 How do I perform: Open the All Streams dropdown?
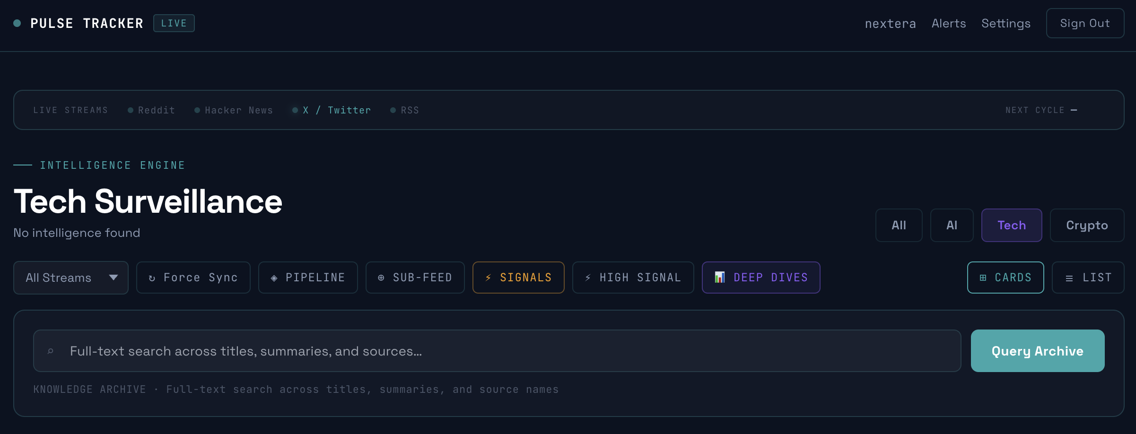(x=71, y=278)
